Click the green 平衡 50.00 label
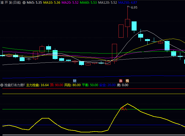Viewport: 185px width, 136px height. coord(90,85)
